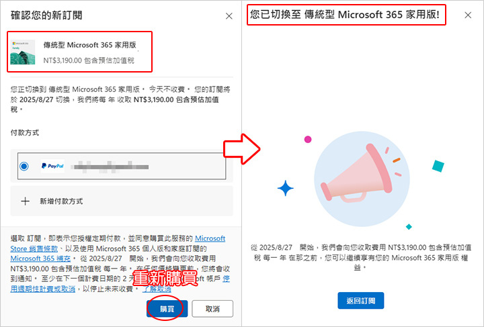Click the Microsoft 365 Family product thumbnail
The image size is (484, 327).
tap(23, 52)
